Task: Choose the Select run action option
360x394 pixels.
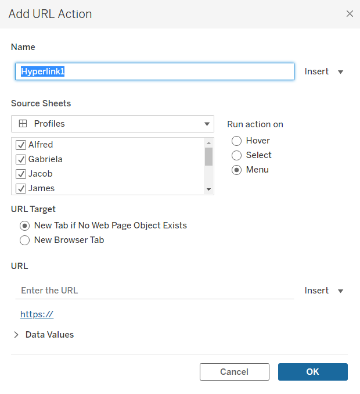Action: (237, 155)
